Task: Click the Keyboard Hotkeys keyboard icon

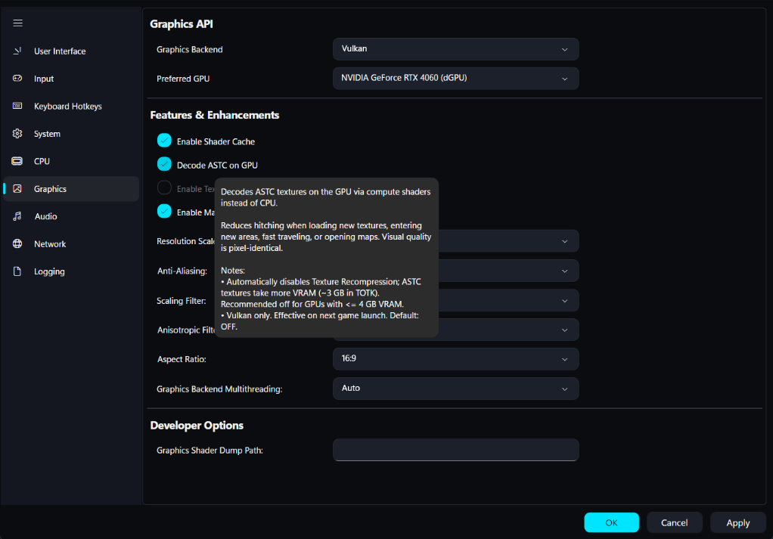Action: pyautogui.click(x=17, y=106)
